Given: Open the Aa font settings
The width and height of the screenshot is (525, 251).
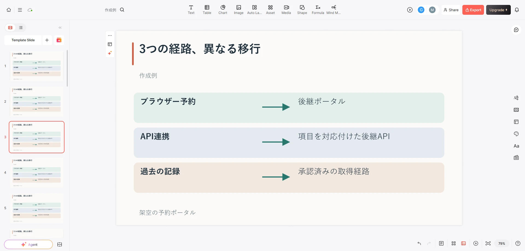Looking at the screenshot, I should pyautogui.click(x=516, y=146).
